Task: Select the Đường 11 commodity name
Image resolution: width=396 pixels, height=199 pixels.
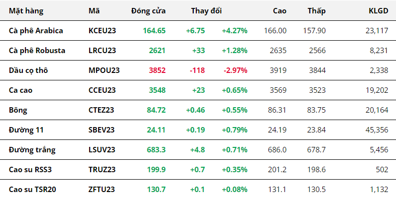Action: (x=26, y=130)
